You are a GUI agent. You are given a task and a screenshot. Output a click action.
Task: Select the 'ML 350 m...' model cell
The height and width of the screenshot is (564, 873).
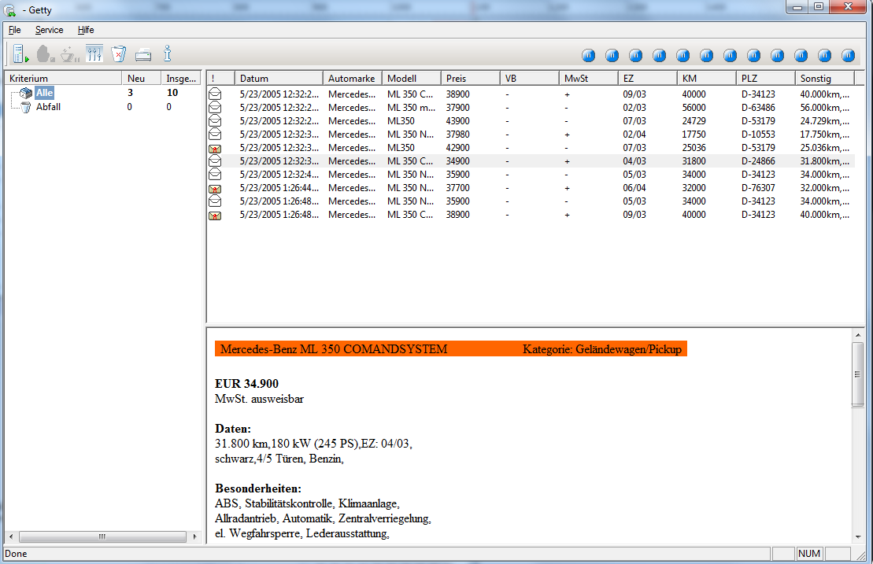pyautogui.click(x=412, y=107)
